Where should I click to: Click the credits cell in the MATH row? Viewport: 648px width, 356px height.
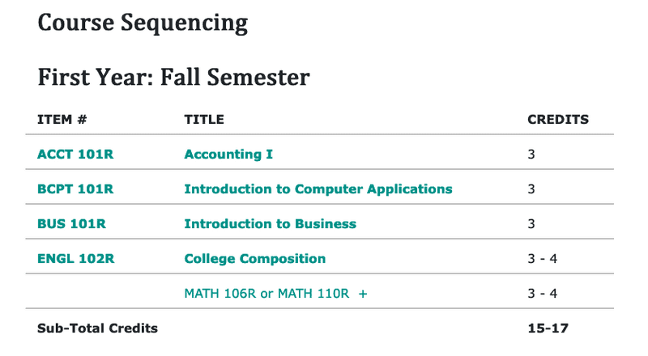[543, 293]
